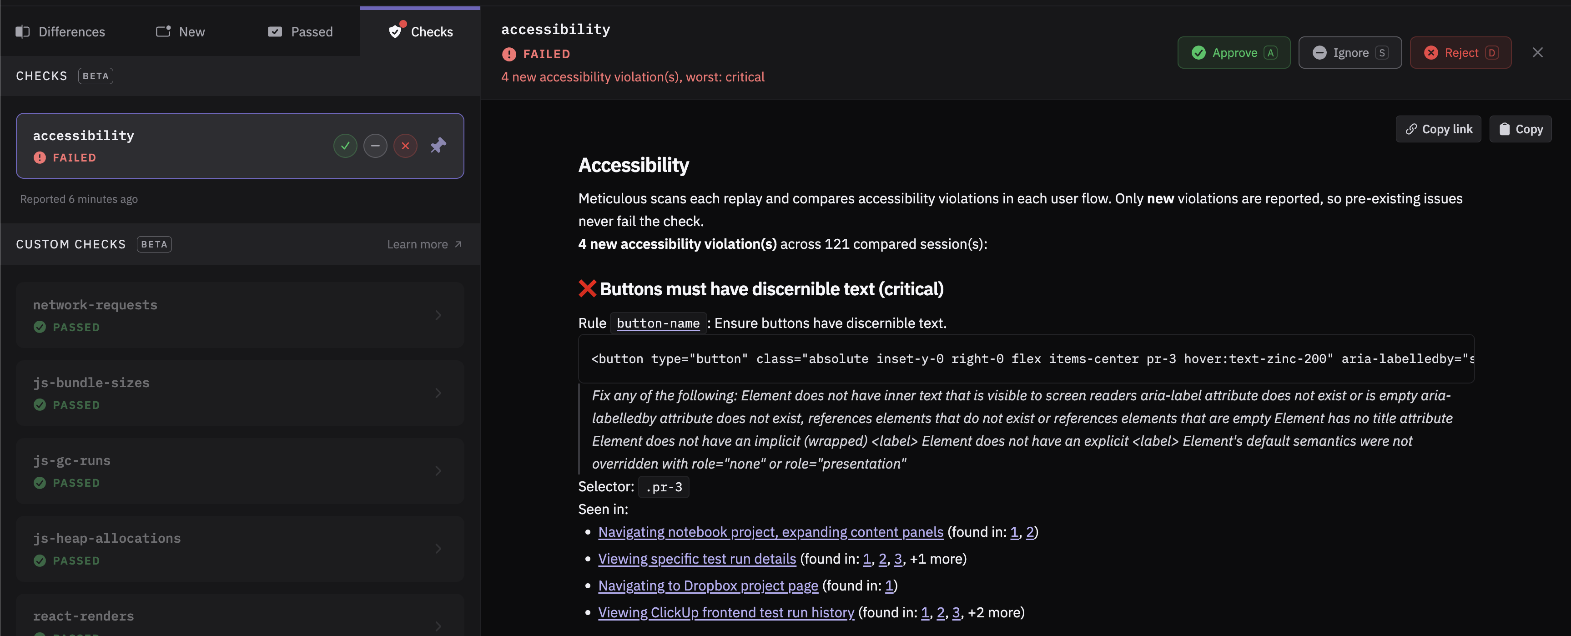Close the accessibility details panel
The width and height of the screenshot is (1571, 636).
pos(1537,52)
